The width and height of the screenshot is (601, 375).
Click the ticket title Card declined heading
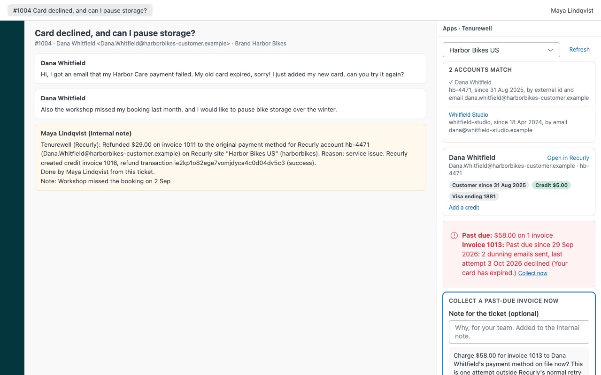point(115,33)
